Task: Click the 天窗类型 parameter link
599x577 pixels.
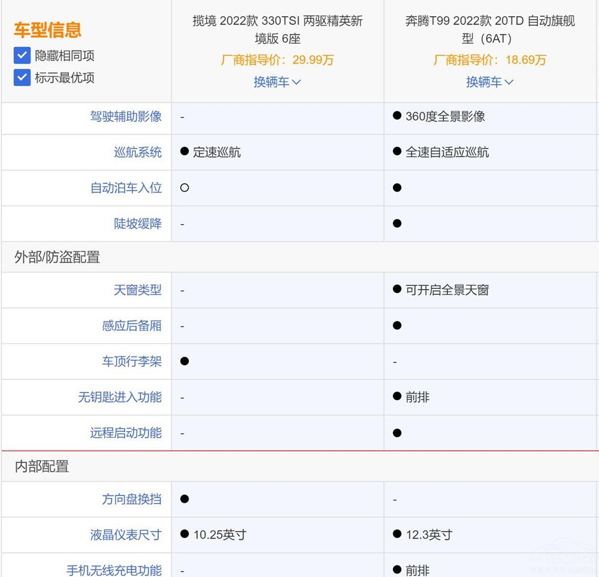Action: pyautogui.click(x=138, y=290)
